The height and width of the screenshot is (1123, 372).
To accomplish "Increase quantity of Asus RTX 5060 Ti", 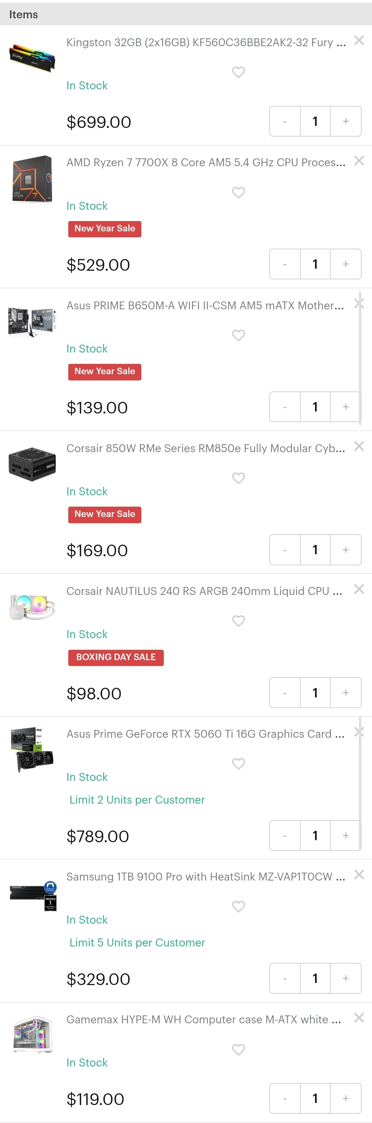I will pos(345,835).
